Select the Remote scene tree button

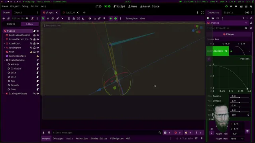pos(11,24)
